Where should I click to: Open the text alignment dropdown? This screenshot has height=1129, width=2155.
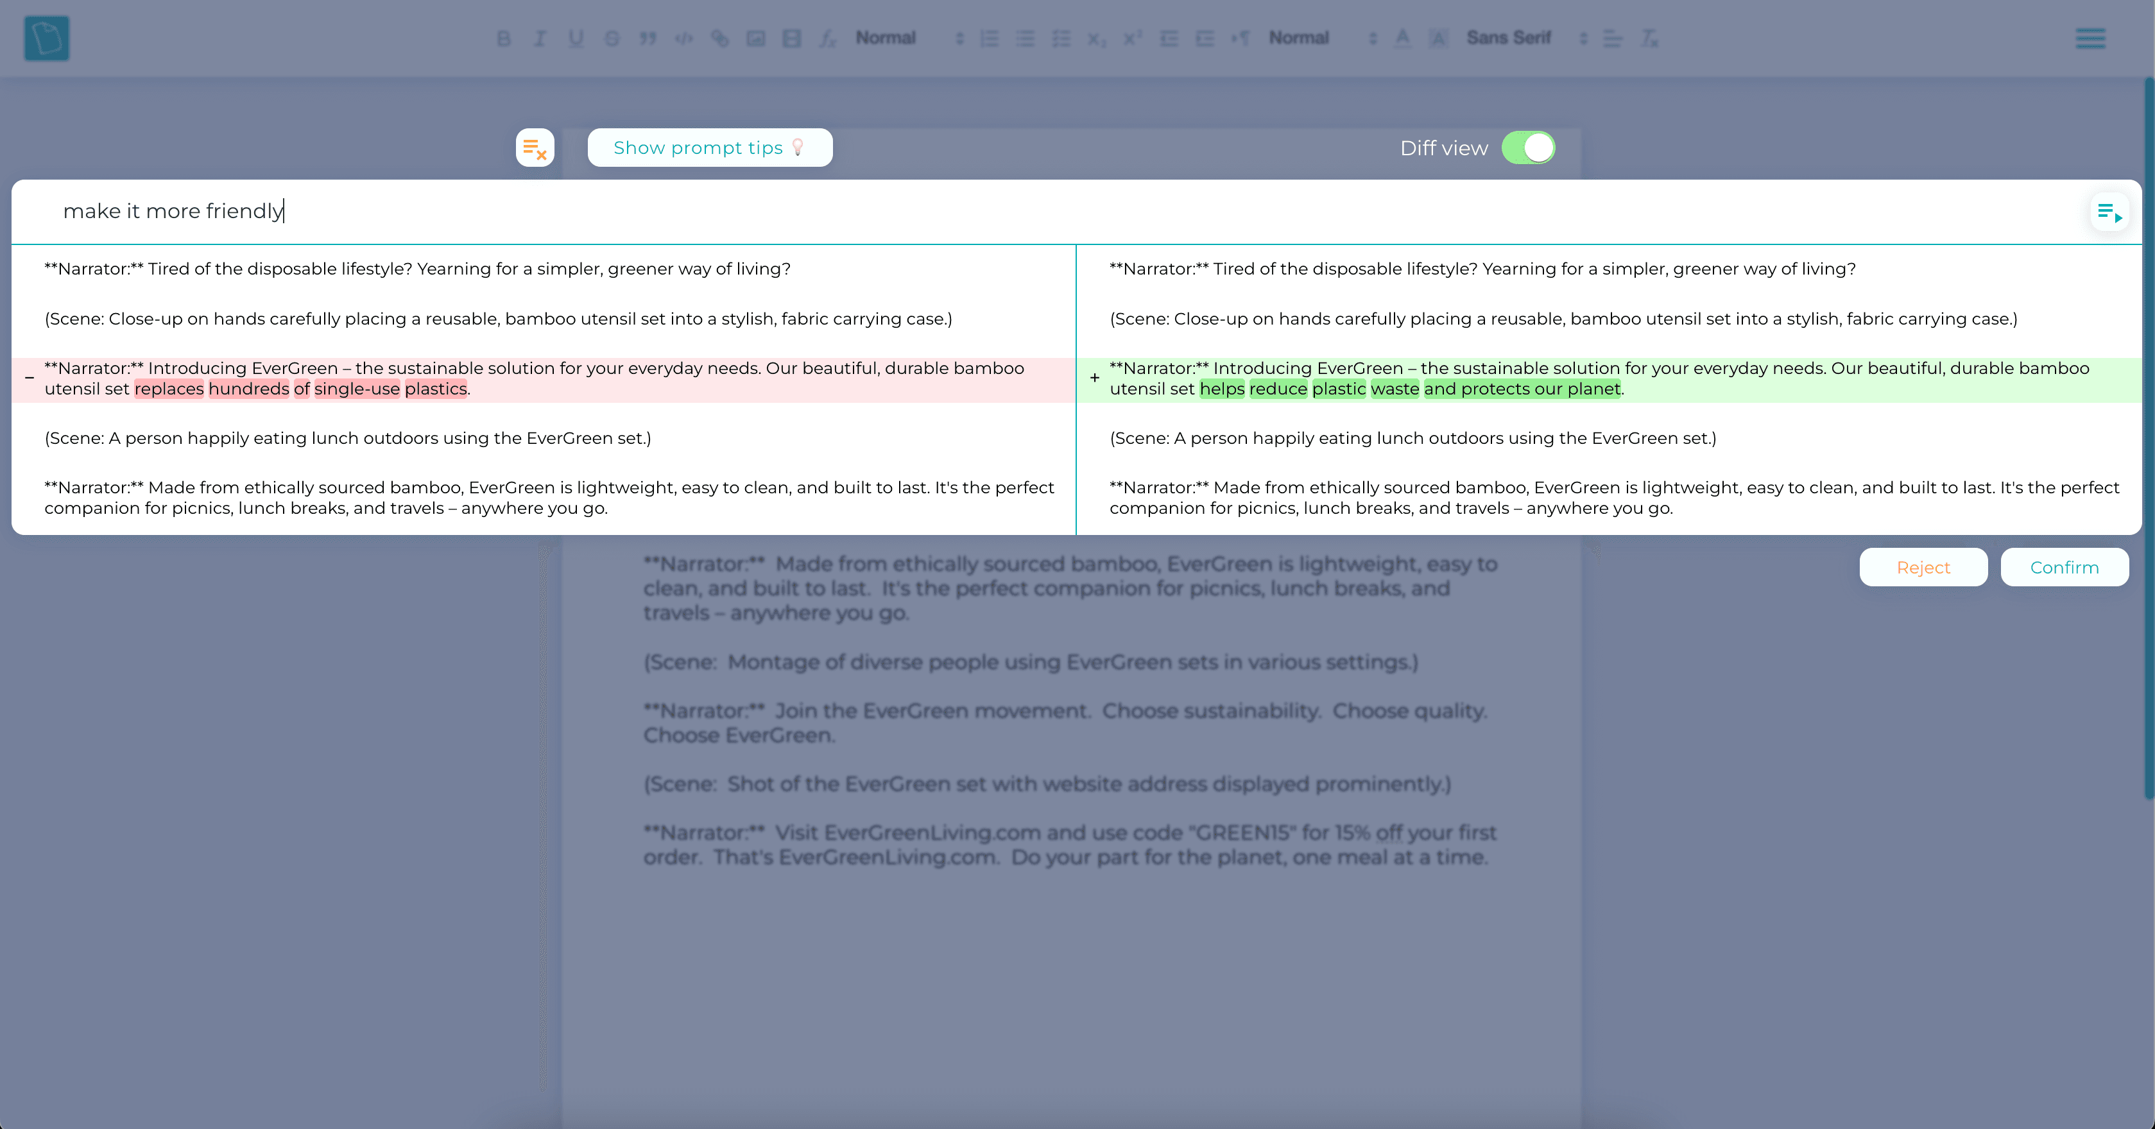tap(1613, 38)
